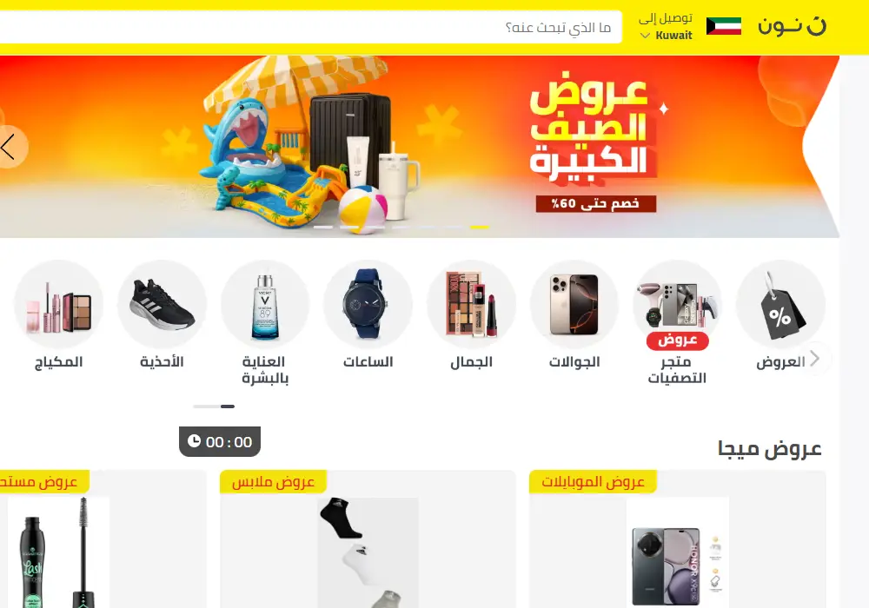The image size is (869, 608).
Task: Select the الساعات watch category icon
Action: 368,304
